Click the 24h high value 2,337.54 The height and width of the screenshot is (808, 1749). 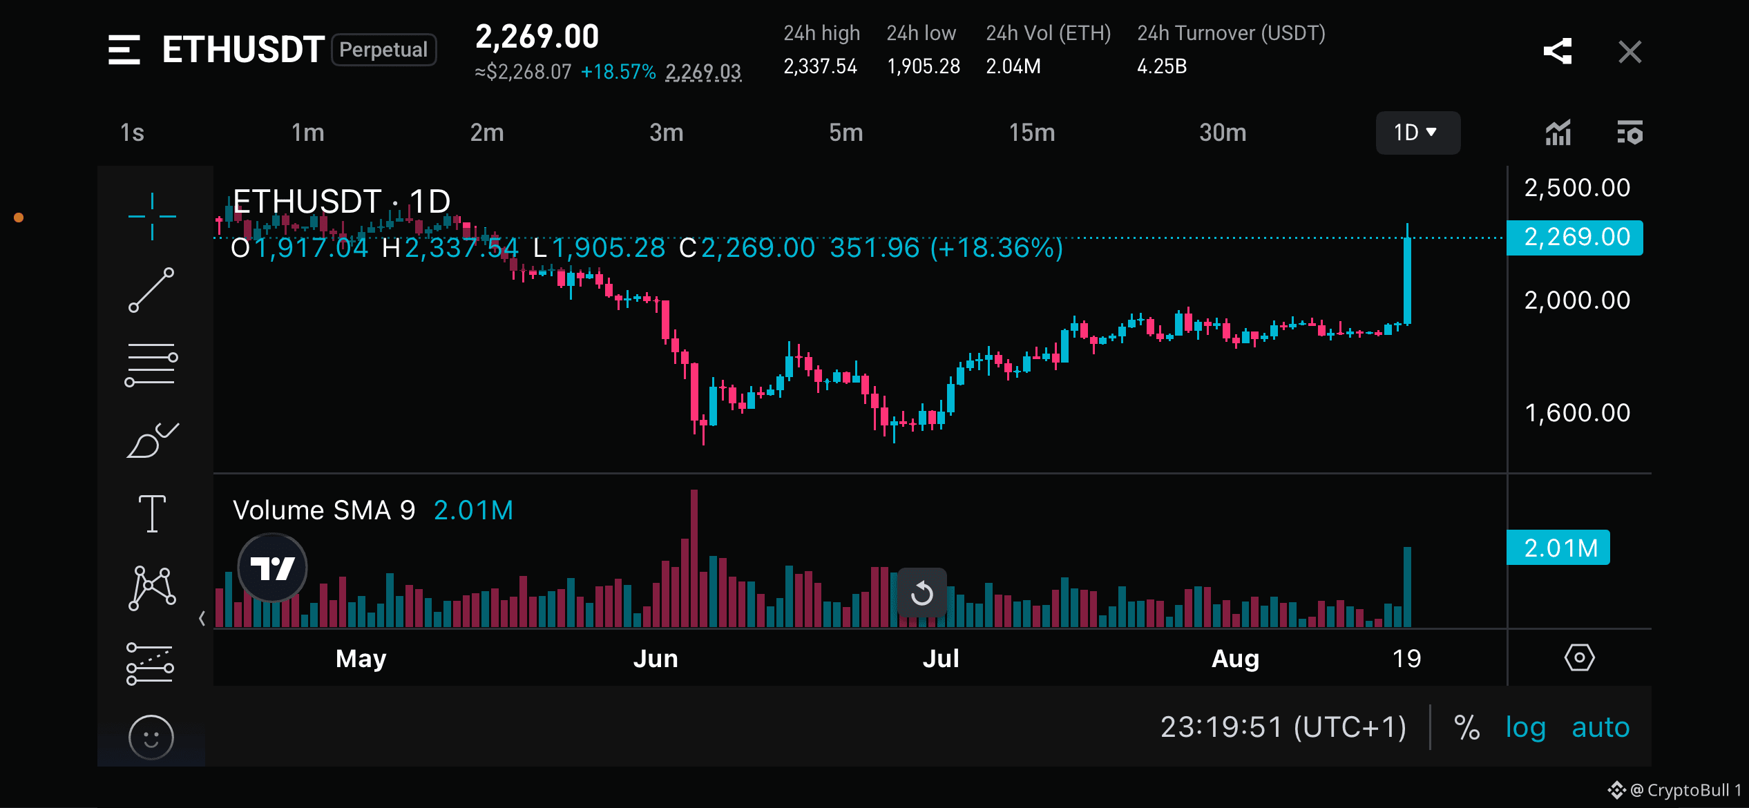click(821, 66)
